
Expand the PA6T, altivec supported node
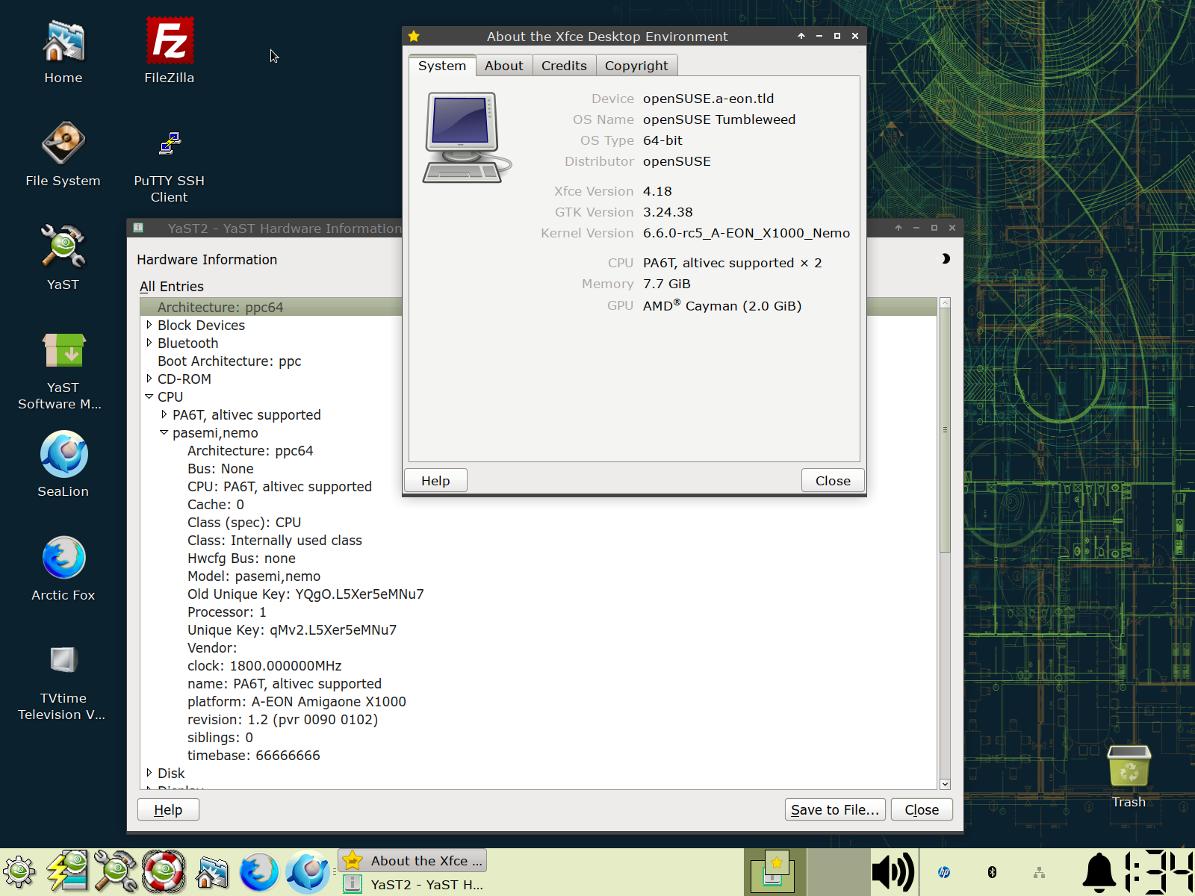tap(164, 414)
